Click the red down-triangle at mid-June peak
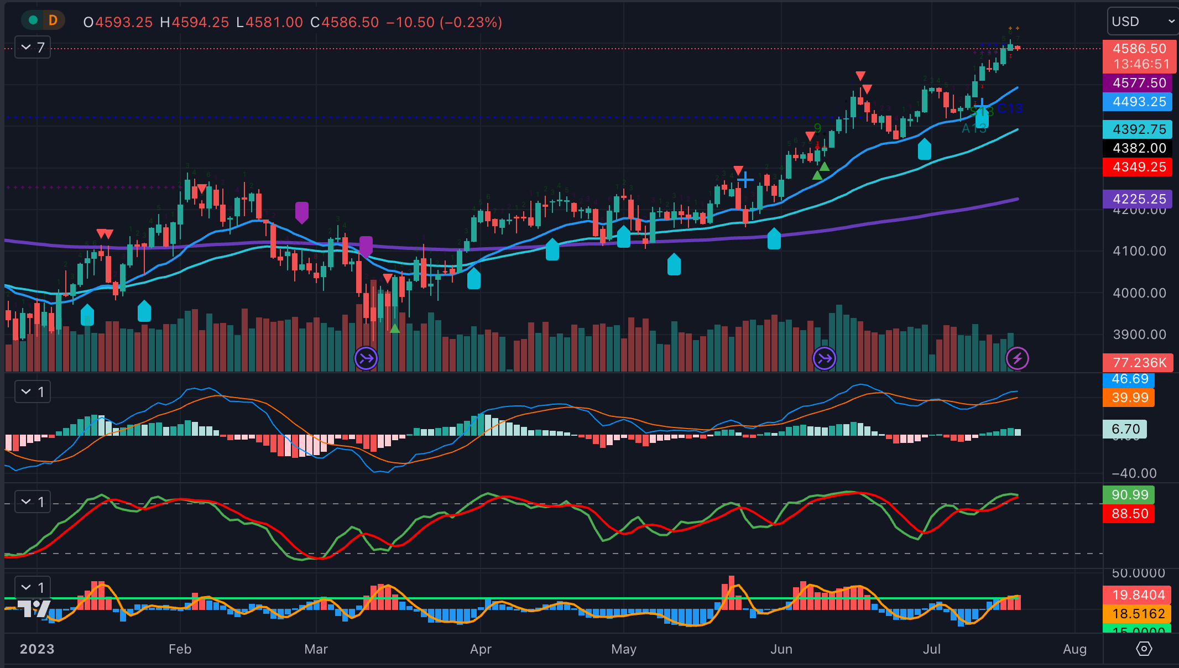 click(x=860, y=76)
